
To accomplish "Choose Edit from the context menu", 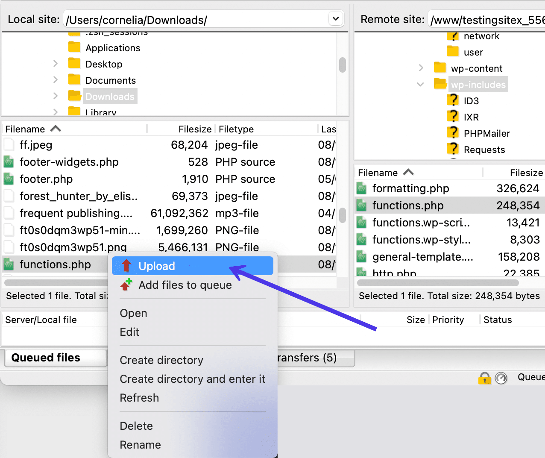I will click(x=129, y=332).
